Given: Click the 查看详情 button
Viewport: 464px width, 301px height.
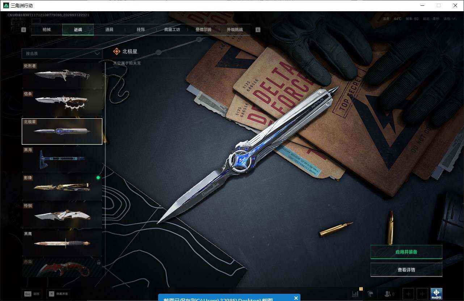Looking at the screenshot, I should point(406,270).
